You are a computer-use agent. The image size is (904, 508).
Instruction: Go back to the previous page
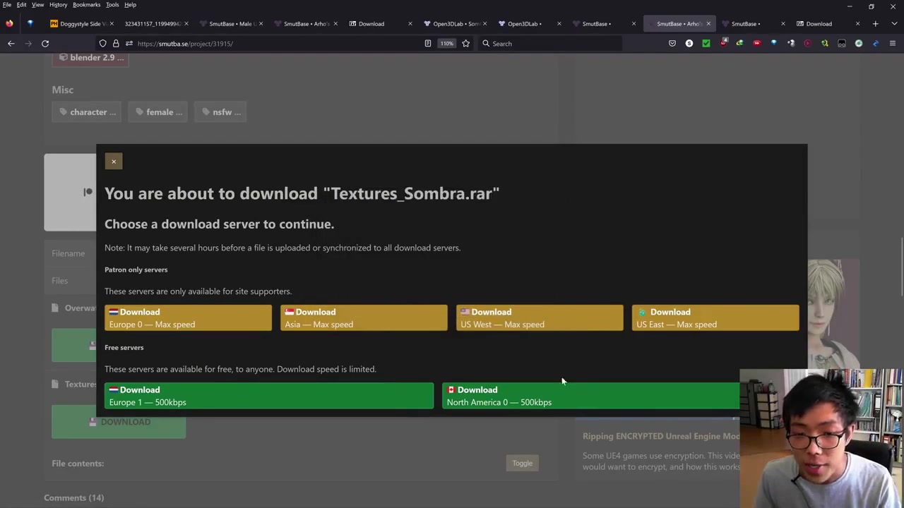pos(11,44)
